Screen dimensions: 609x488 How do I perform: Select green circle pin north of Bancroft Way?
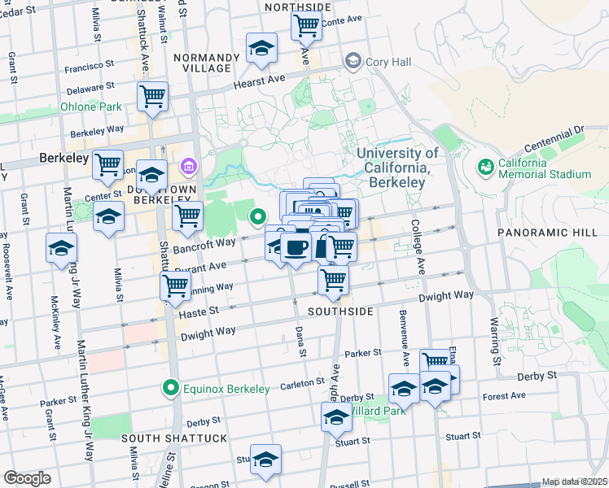258,216
